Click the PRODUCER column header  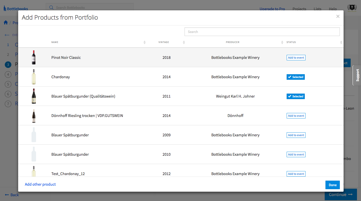[x=233, y=42]
